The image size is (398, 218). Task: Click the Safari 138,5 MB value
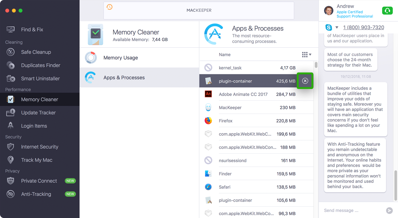(286, 187)
